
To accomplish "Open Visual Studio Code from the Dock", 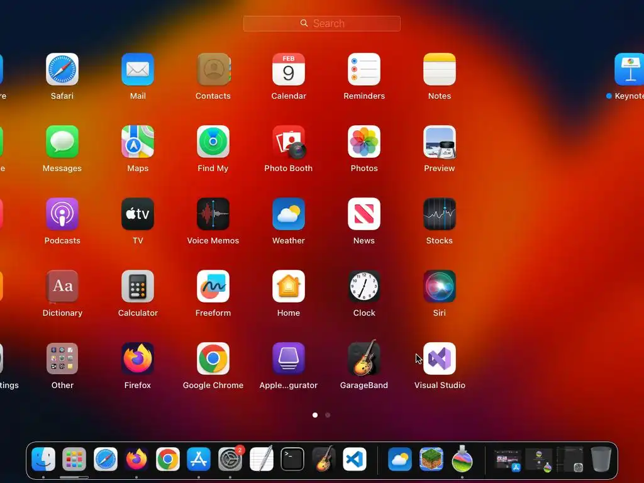I will [355, 459].
